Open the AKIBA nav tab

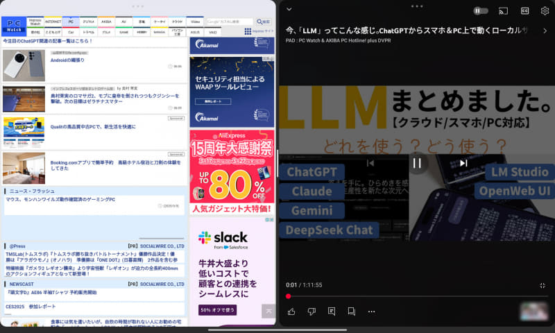point(106,22)
